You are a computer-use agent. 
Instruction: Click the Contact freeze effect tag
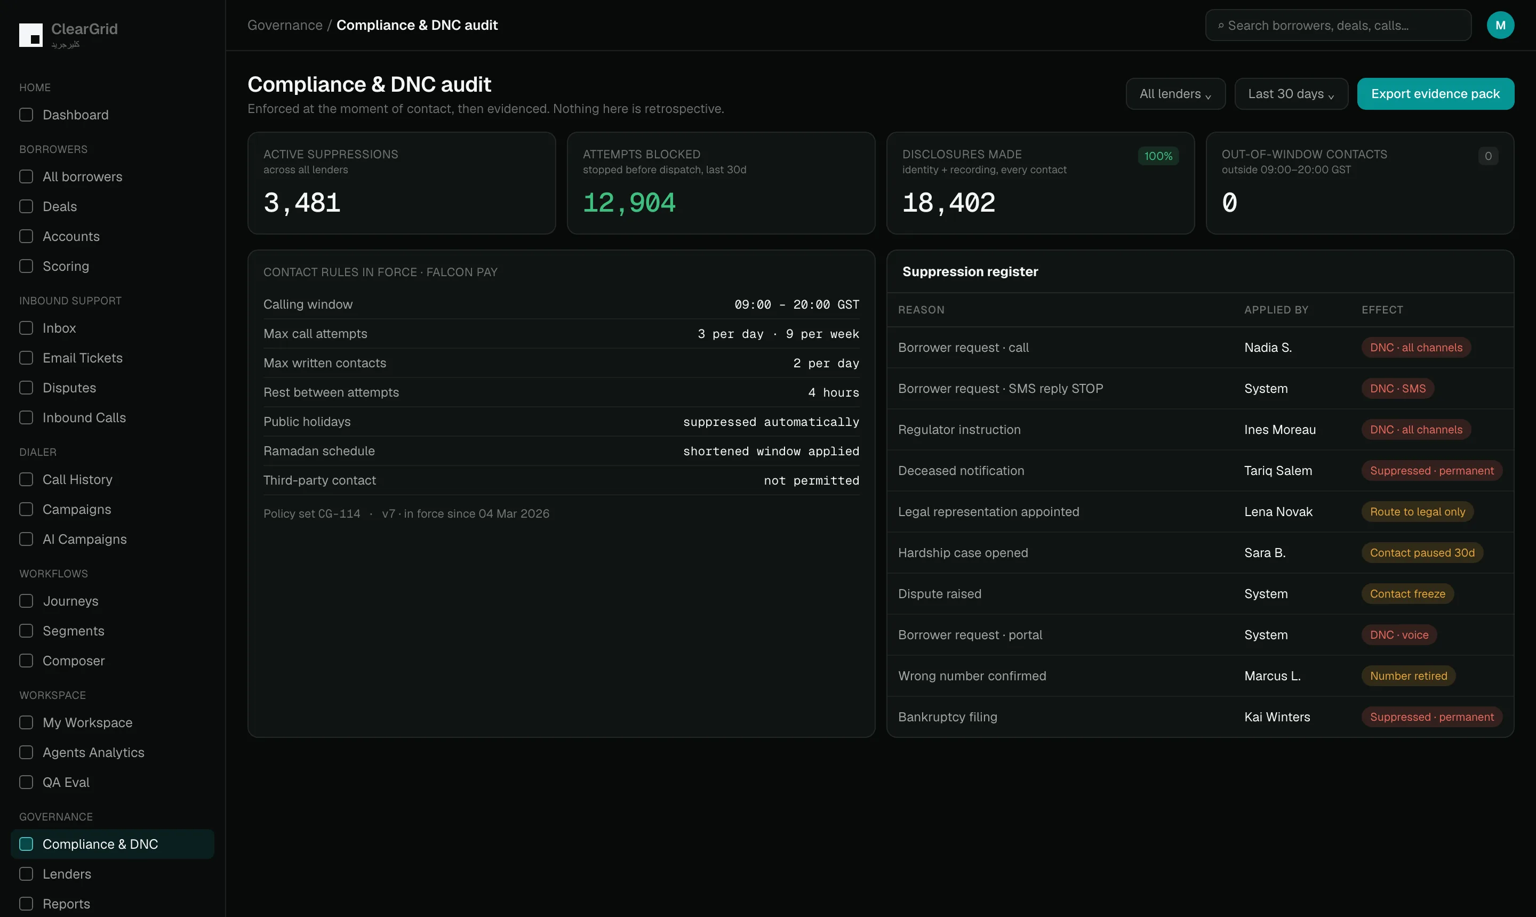click(x=1407, y=594)
